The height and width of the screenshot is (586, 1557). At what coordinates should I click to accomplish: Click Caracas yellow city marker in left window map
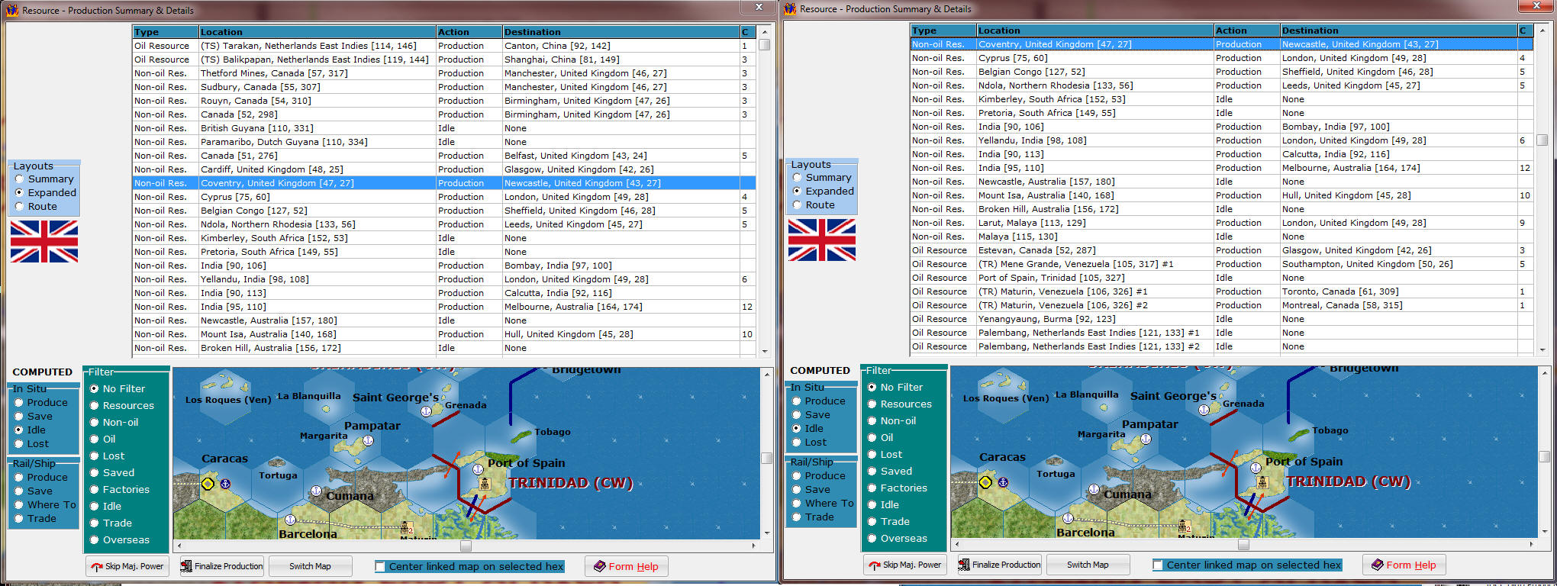click(x=208, y=484)
